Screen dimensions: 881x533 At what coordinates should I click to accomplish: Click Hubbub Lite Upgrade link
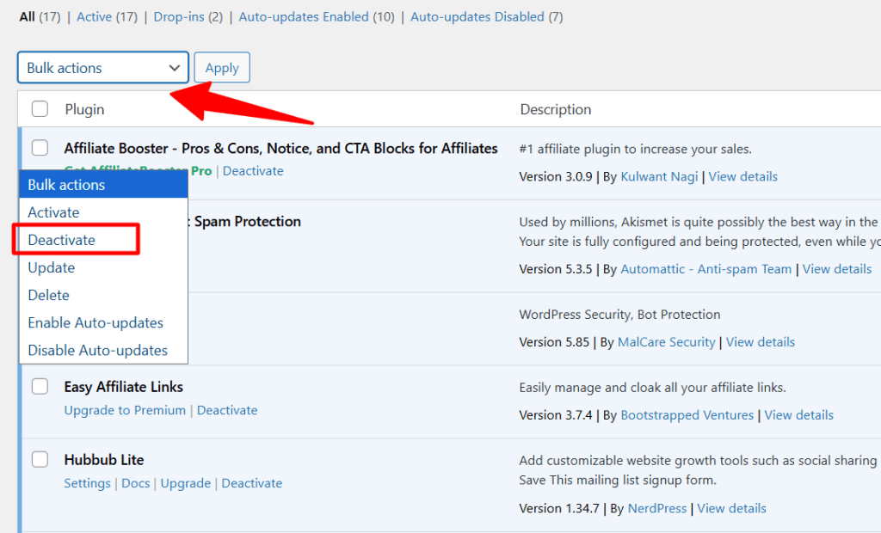coord(186,483)
